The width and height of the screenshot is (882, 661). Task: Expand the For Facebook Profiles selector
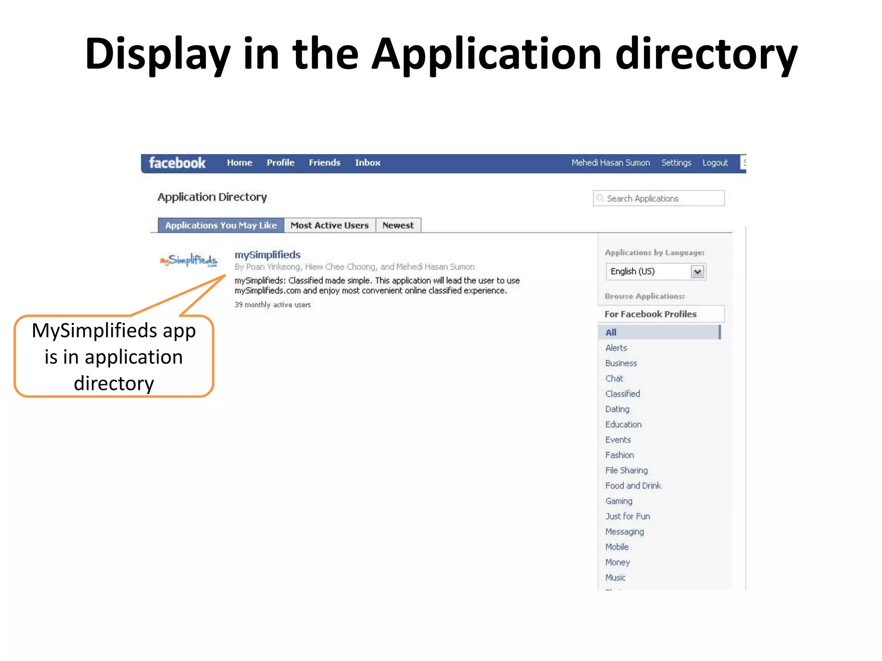pos(661,314)
